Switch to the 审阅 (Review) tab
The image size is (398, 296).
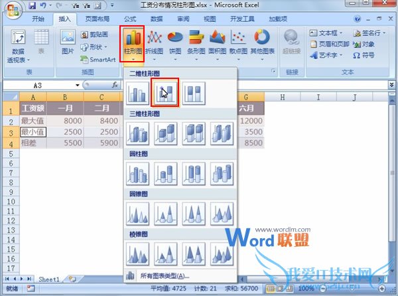(183, 19)
